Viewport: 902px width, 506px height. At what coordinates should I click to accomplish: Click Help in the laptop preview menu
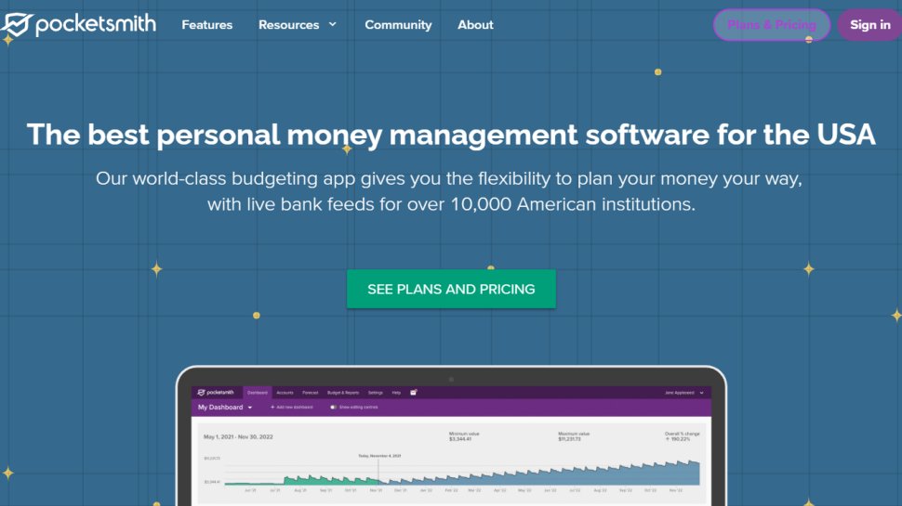pyautogui.click(x=396, y=393)
